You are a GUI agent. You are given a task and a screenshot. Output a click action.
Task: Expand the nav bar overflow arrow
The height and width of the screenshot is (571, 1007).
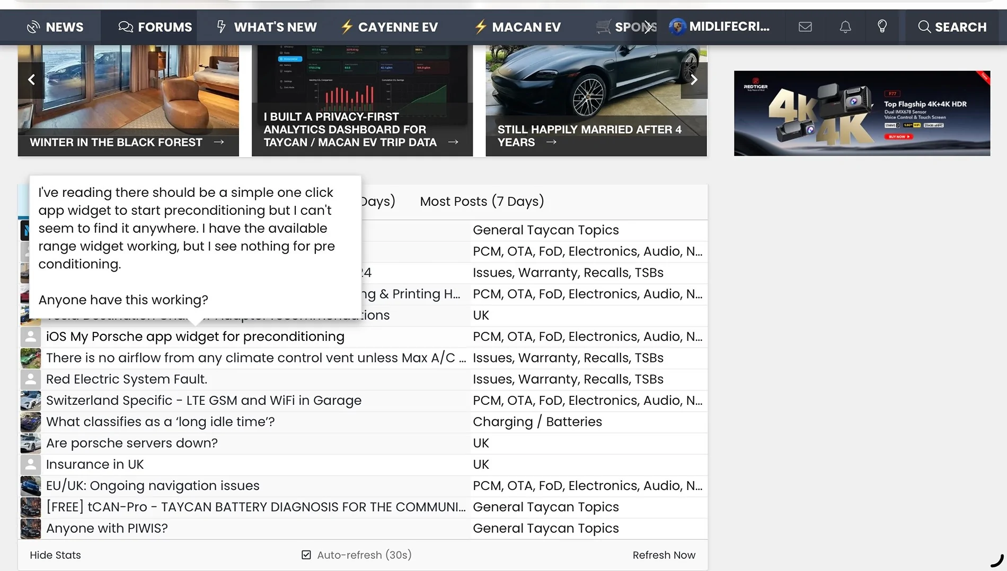click(647, 27)
